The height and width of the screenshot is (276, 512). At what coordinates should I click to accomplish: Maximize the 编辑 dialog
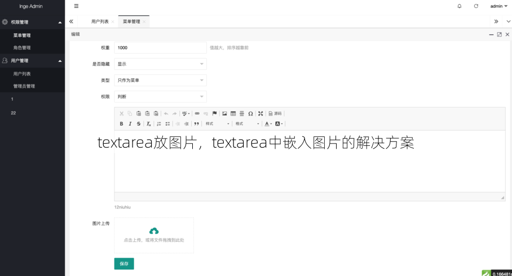pos(499,34)
